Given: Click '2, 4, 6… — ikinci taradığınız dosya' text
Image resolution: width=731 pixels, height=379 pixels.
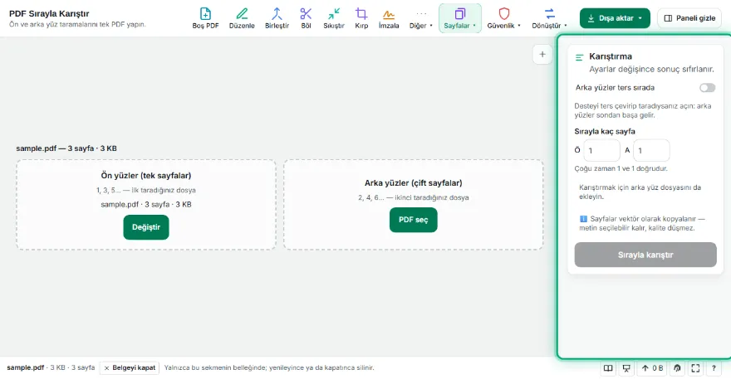Looking at the screenshot, I should pos(414,197).
